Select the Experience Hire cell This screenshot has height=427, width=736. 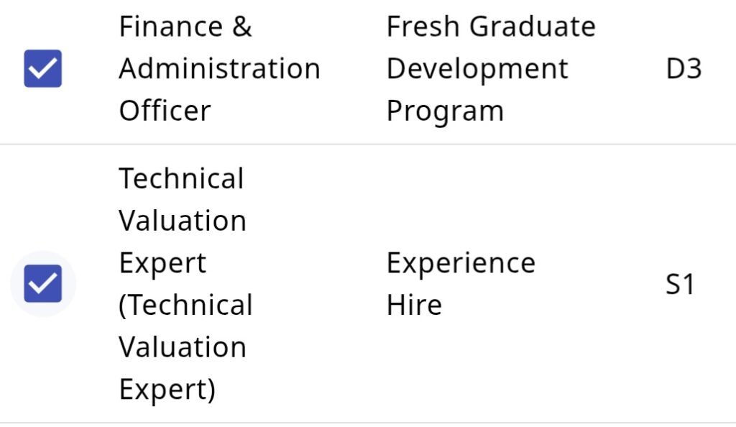(460, 284)
